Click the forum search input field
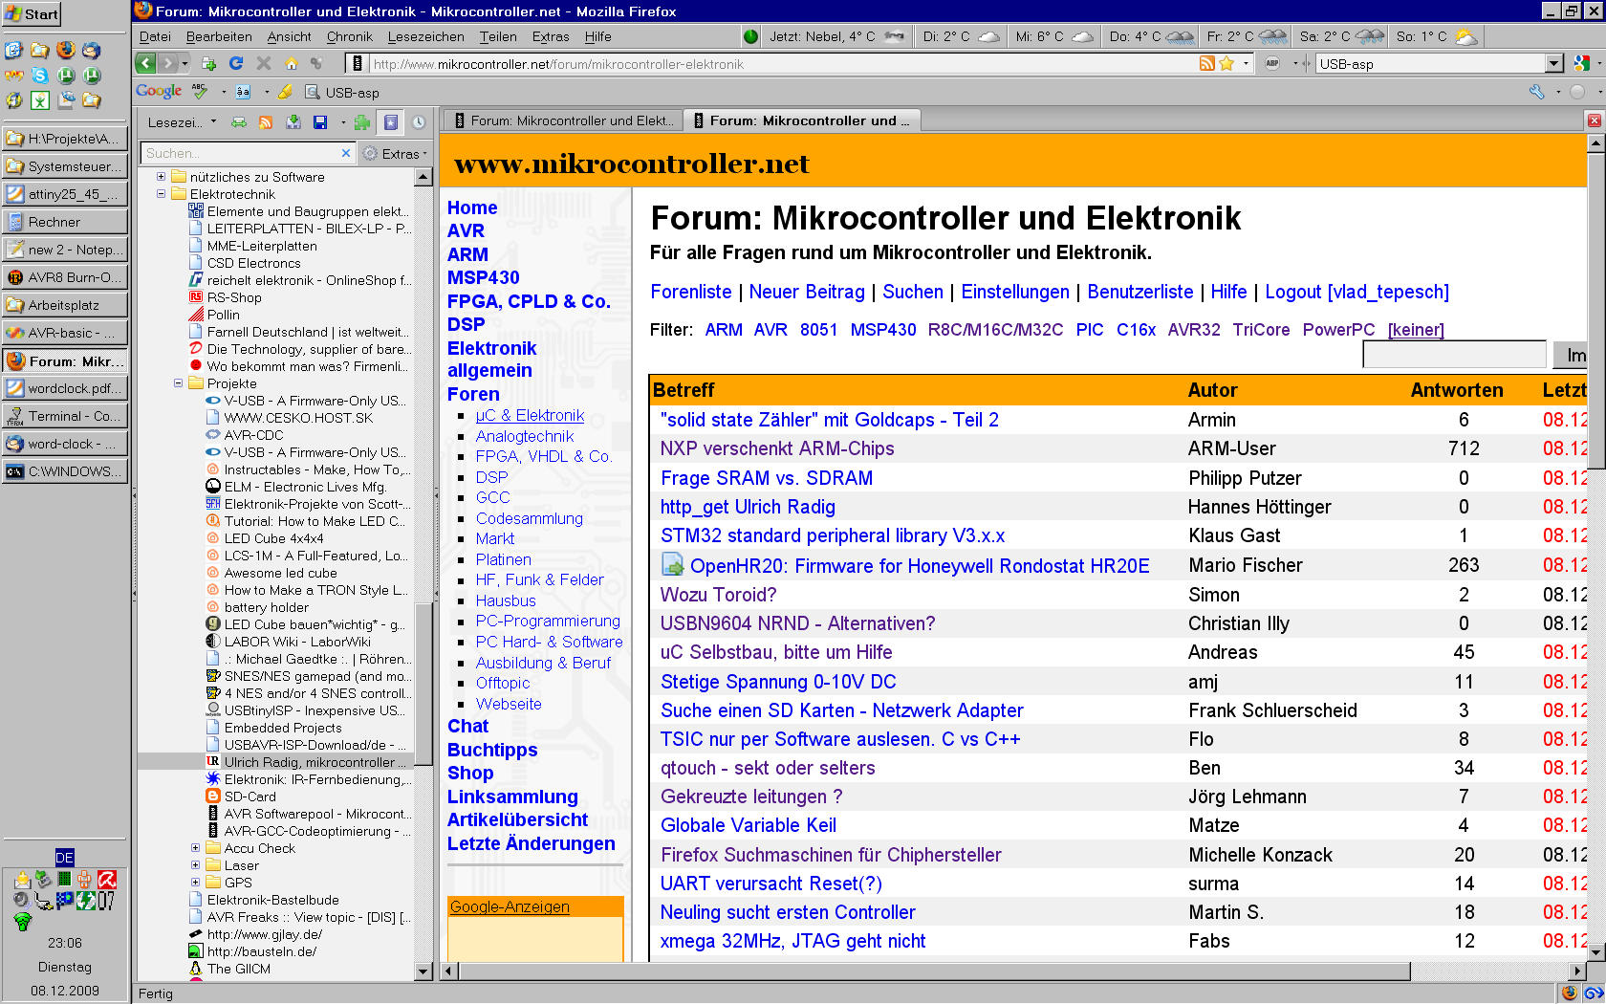 tap(1454, 355)
